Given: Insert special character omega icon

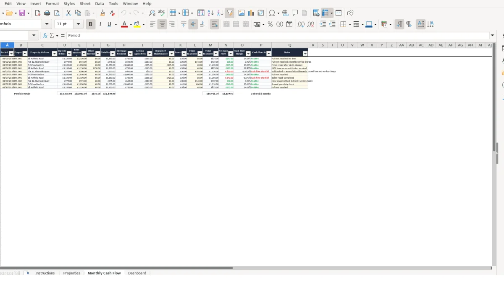Looking at the screenshot, I should point(272,13).
